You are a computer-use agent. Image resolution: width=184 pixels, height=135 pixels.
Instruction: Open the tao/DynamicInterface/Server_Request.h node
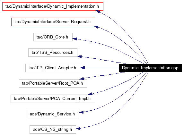pyautogui.click(x=53, y=22)
